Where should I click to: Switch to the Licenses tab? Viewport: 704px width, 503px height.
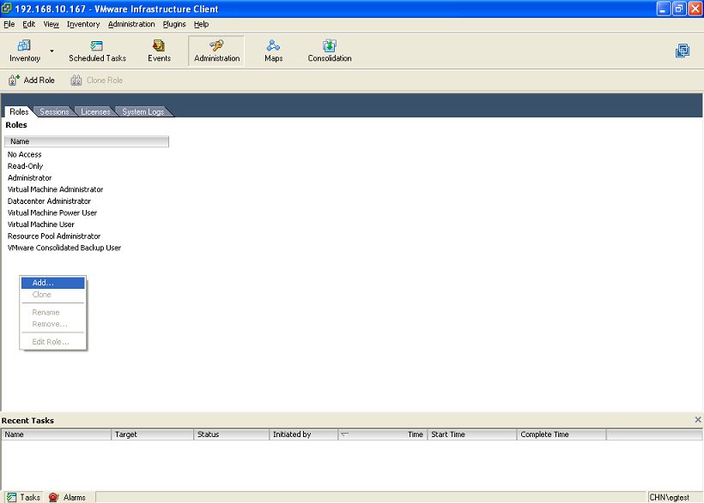tap(95, 111)
